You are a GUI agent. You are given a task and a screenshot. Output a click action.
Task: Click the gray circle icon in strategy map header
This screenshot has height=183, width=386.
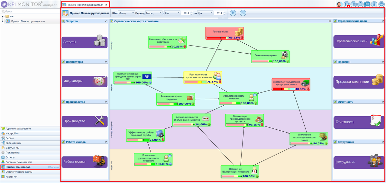(330, 21)
